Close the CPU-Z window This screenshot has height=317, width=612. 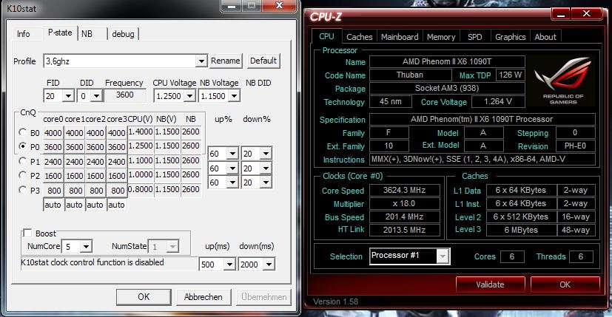[x=587, y=14]
